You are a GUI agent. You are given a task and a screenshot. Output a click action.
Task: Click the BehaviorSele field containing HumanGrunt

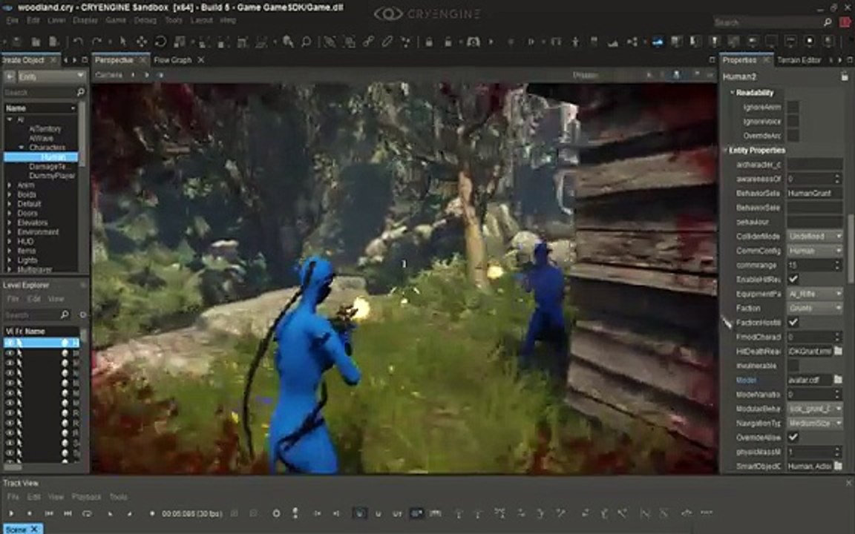coord(815,193)
